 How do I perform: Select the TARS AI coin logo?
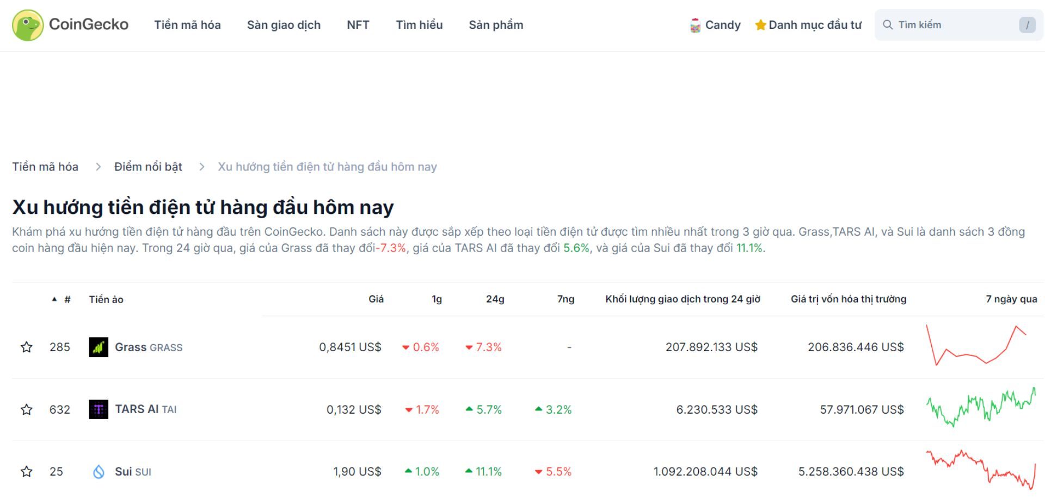pyautogui.click(x=99, y=409)
